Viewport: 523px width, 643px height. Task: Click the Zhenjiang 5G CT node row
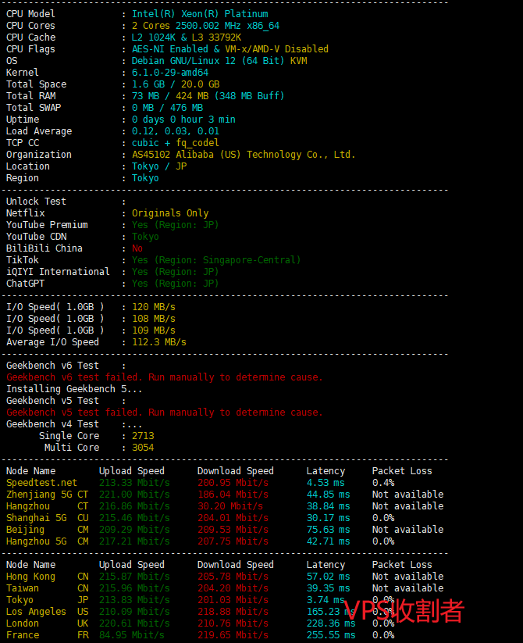pos(47,495)
